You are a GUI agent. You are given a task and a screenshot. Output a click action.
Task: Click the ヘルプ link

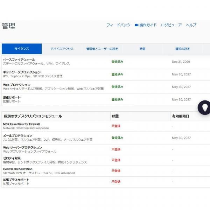coord(191,25)
